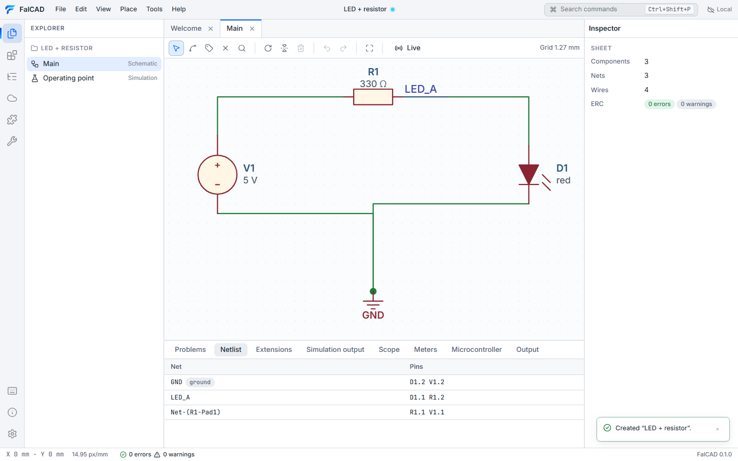Image resolution: width=738 pixels, height=461 pixels.
Task: Activate the select pointer tool
Action: pos(176,48)
